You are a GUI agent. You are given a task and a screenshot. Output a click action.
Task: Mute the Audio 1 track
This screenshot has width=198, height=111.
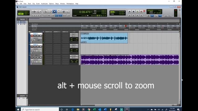click(x=41, y=36)
